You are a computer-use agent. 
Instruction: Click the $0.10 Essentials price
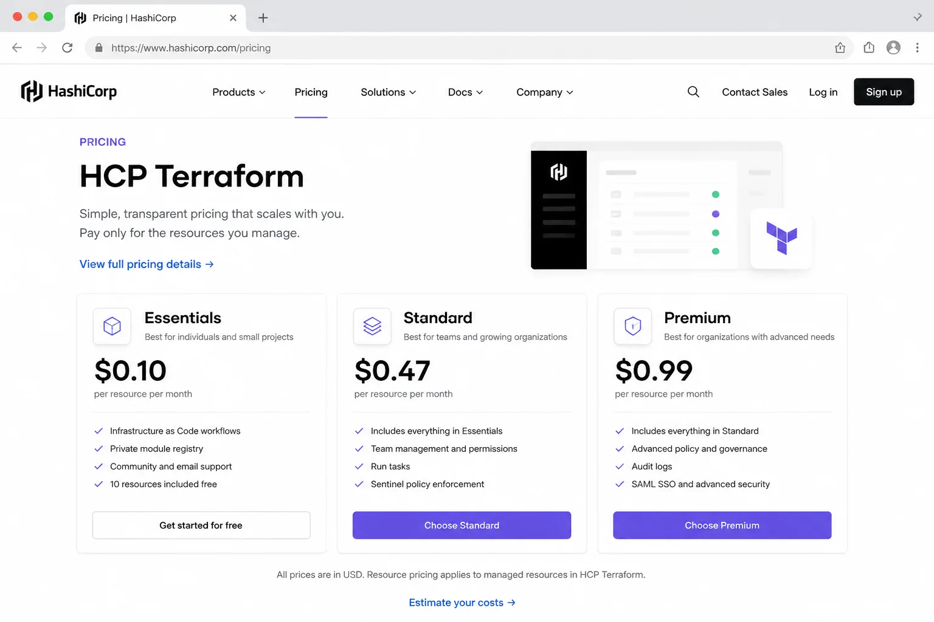tap(130, 371)
